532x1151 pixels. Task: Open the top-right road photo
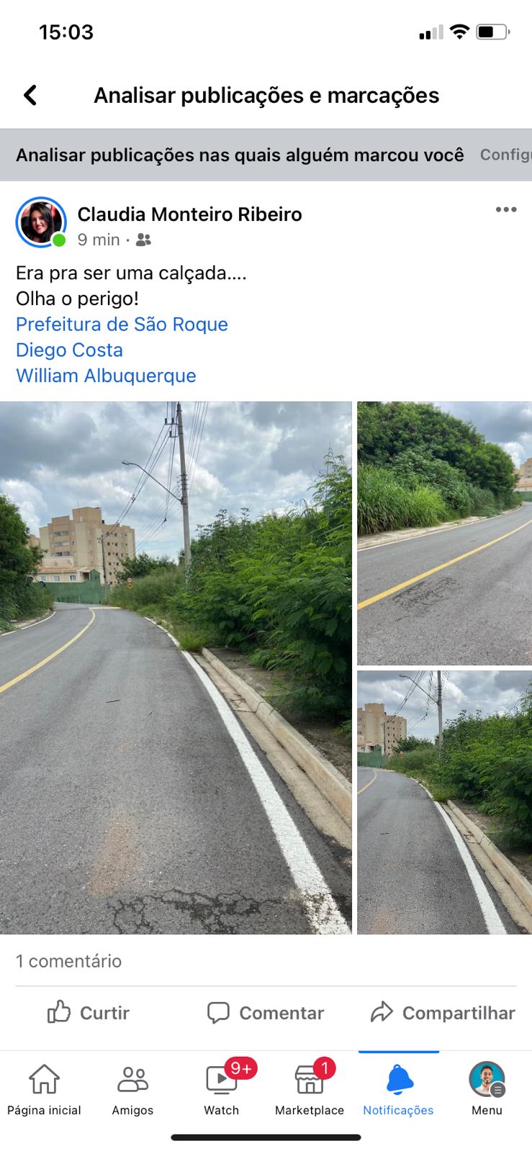(444, 533)
